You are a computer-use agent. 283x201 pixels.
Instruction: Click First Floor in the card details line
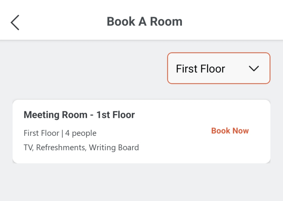(x=41, y=133)
